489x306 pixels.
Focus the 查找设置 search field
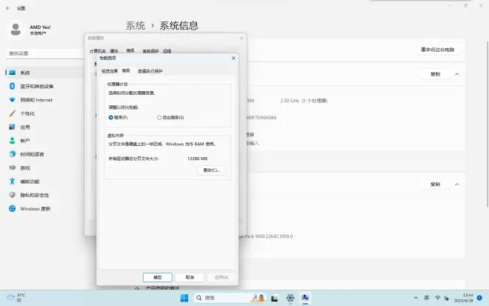click(45, 53)
